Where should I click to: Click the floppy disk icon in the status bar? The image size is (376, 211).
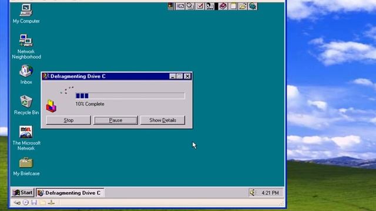click(x=34, y=203)
